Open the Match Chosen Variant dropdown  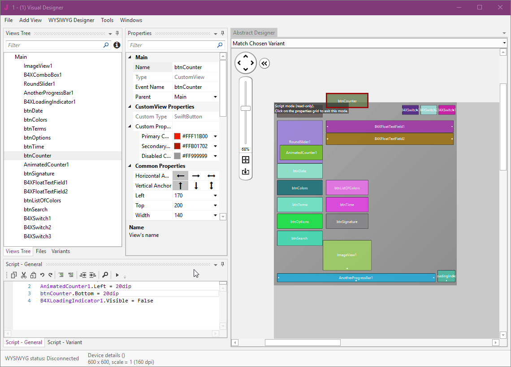tap(504, 44)
